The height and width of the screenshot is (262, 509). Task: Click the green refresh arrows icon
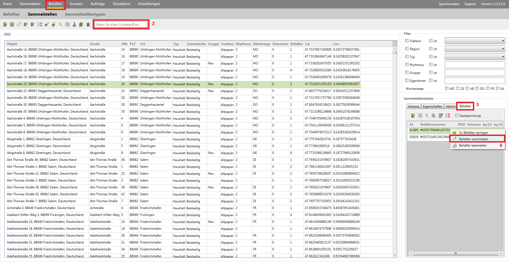pos(19,24)
